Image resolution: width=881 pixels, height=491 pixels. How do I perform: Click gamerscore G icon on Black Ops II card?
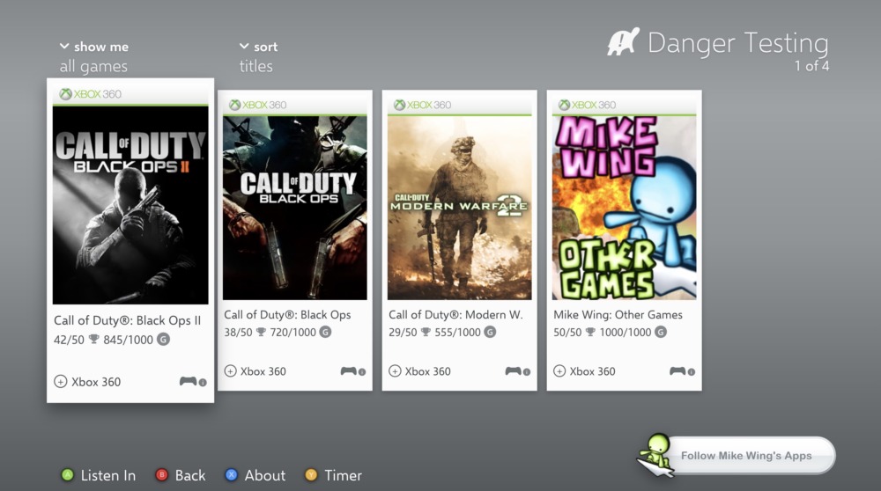[x=163, y=339]
